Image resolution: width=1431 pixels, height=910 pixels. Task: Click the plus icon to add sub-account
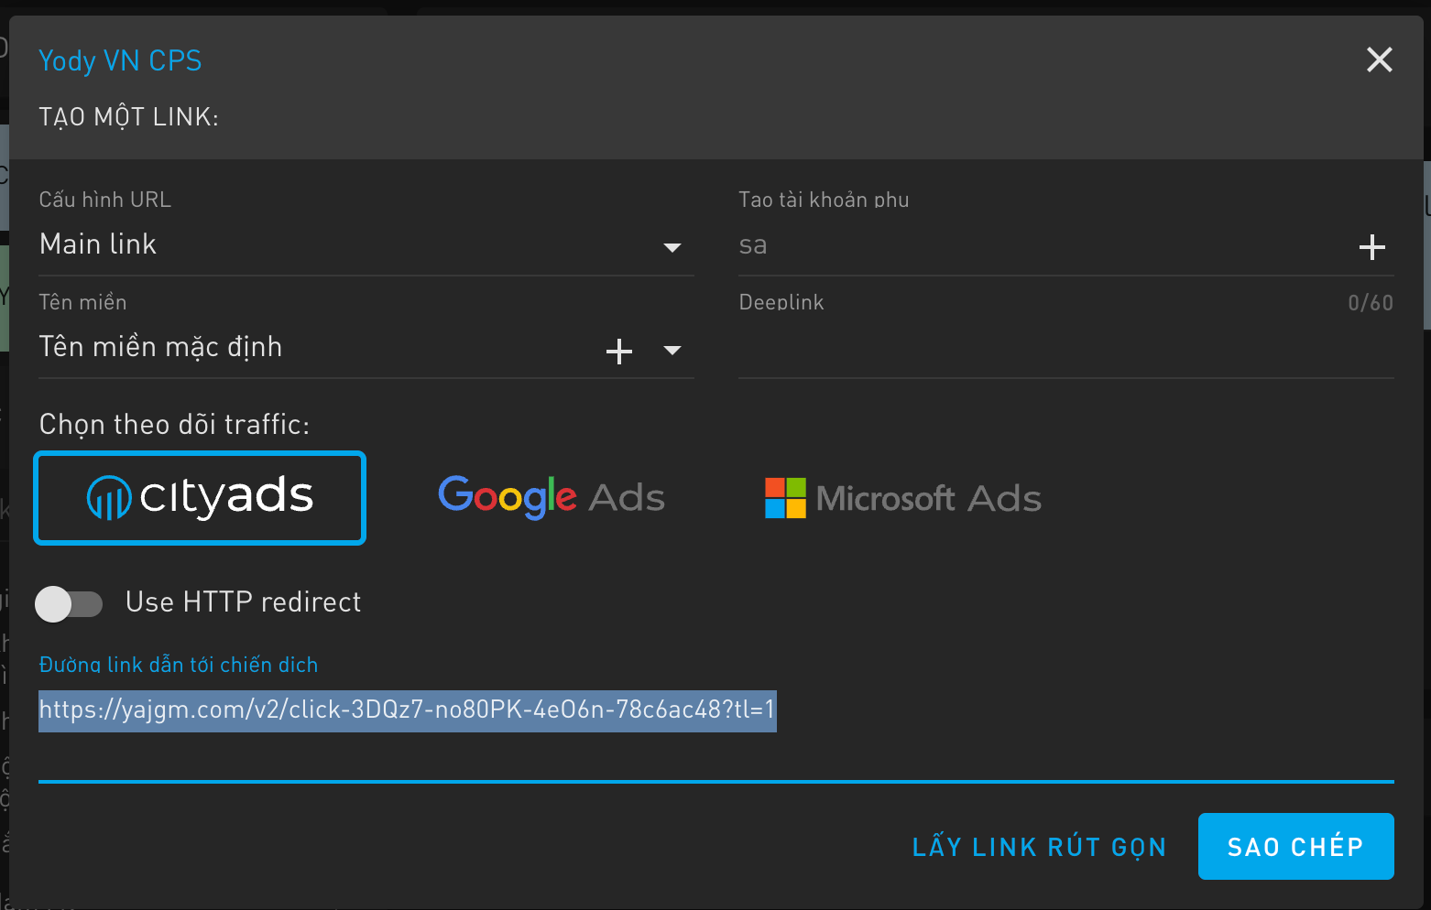pyautogui.click(x=1371, y=247)
